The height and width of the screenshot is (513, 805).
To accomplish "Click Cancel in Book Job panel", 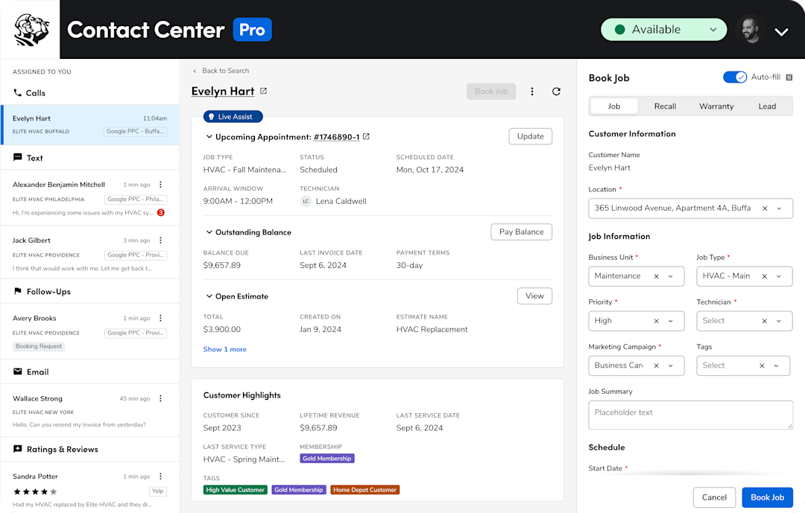I will point(714,497).
